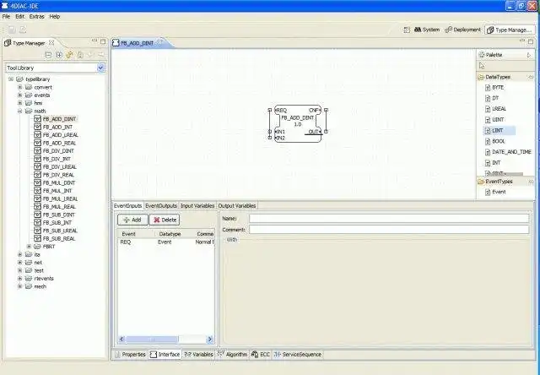Click the Save toolbar icon

12,30
